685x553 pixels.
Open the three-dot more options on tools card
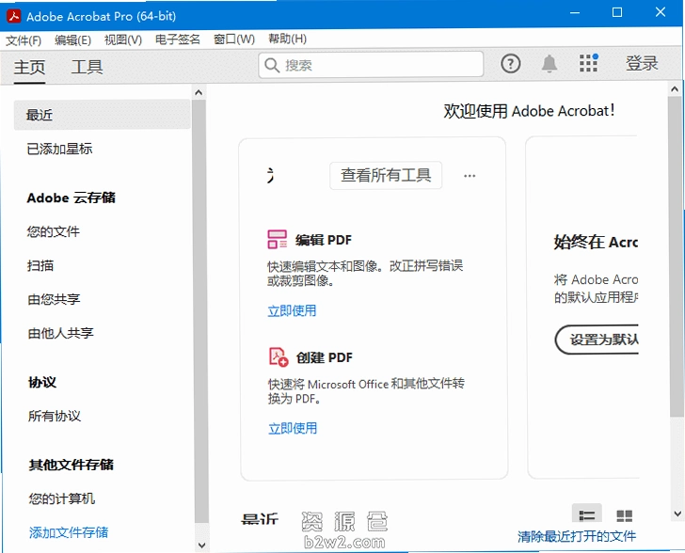[x=470, y=176]
